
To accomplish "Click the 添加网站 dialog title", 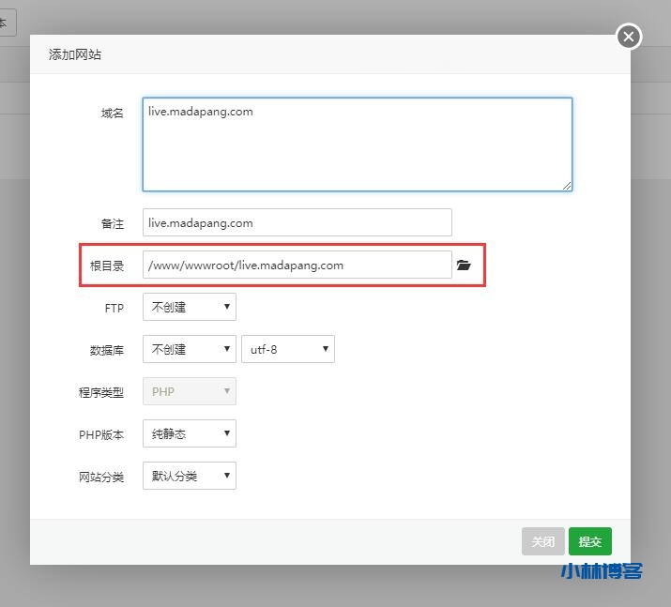I will [x=75, y=54].
